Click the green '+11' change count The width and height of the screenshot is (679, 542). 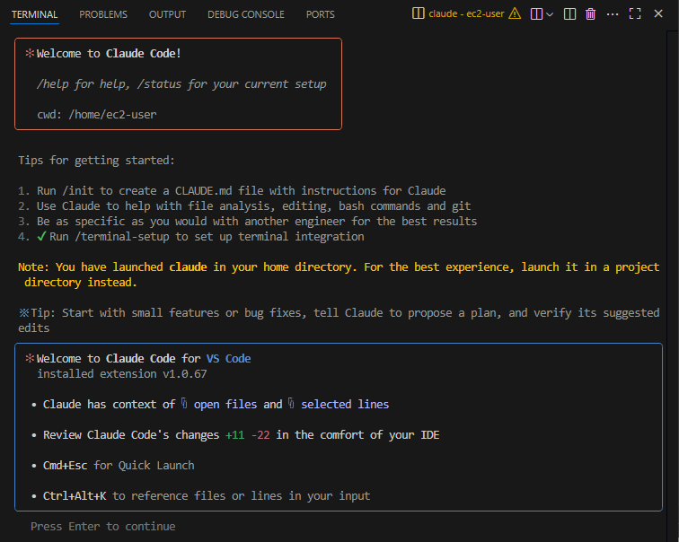(234, 434)
